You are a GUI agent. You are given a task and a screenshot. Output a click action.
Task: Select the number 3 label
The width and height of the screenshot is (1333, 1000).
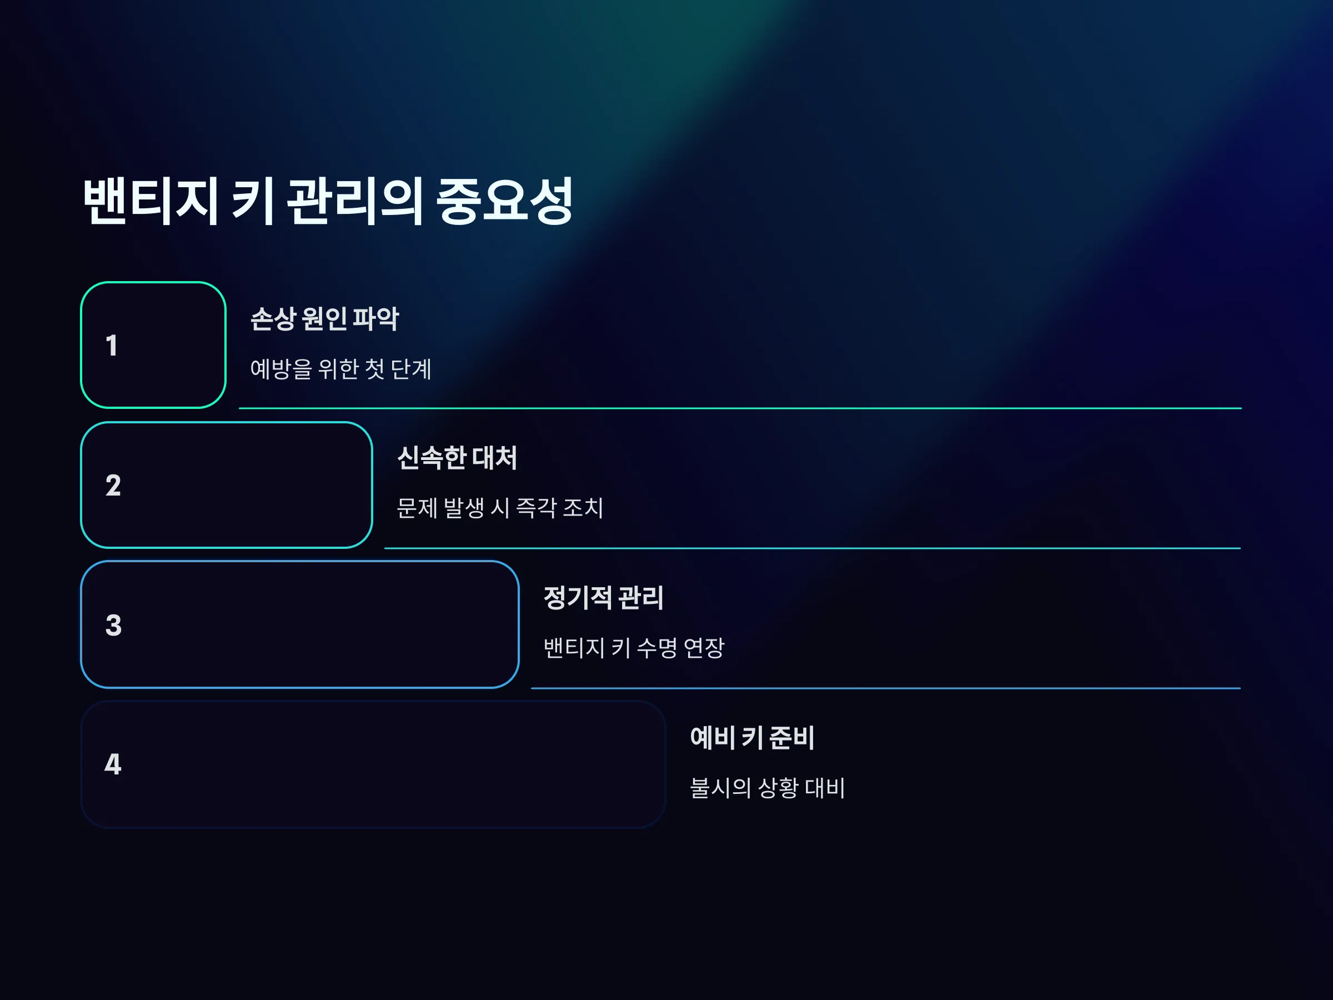click(x=113, y=625)
